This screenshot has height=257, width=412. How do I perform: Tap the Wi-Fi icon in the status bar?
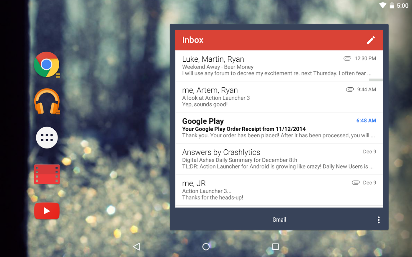tap(383, 5)
